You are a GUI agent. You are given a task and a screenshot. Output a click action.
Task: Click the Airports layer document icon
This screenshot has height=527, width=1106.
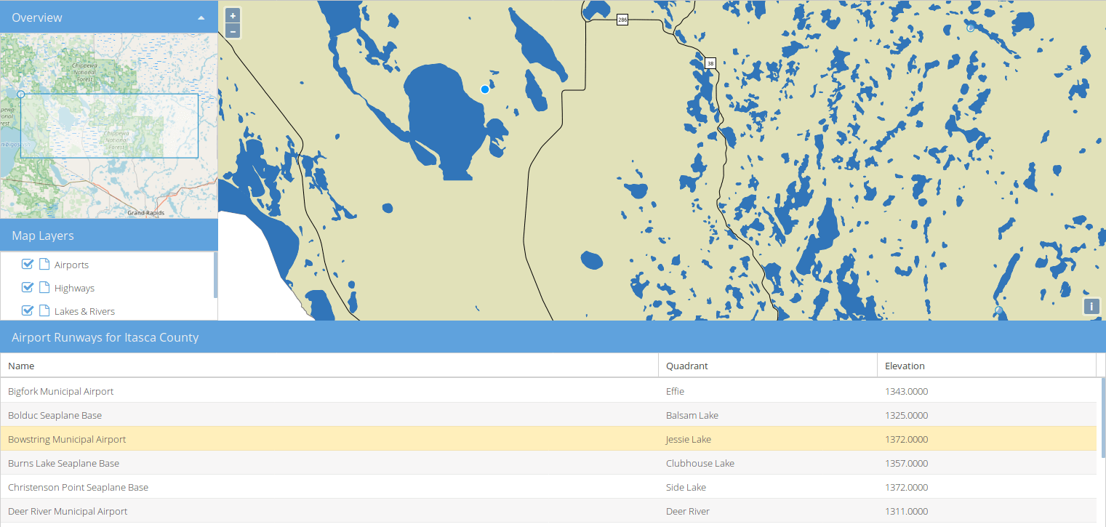44,265
